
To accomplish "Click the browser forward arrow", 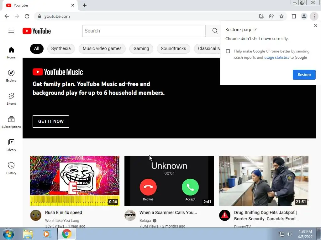I will tap(17, 16).
